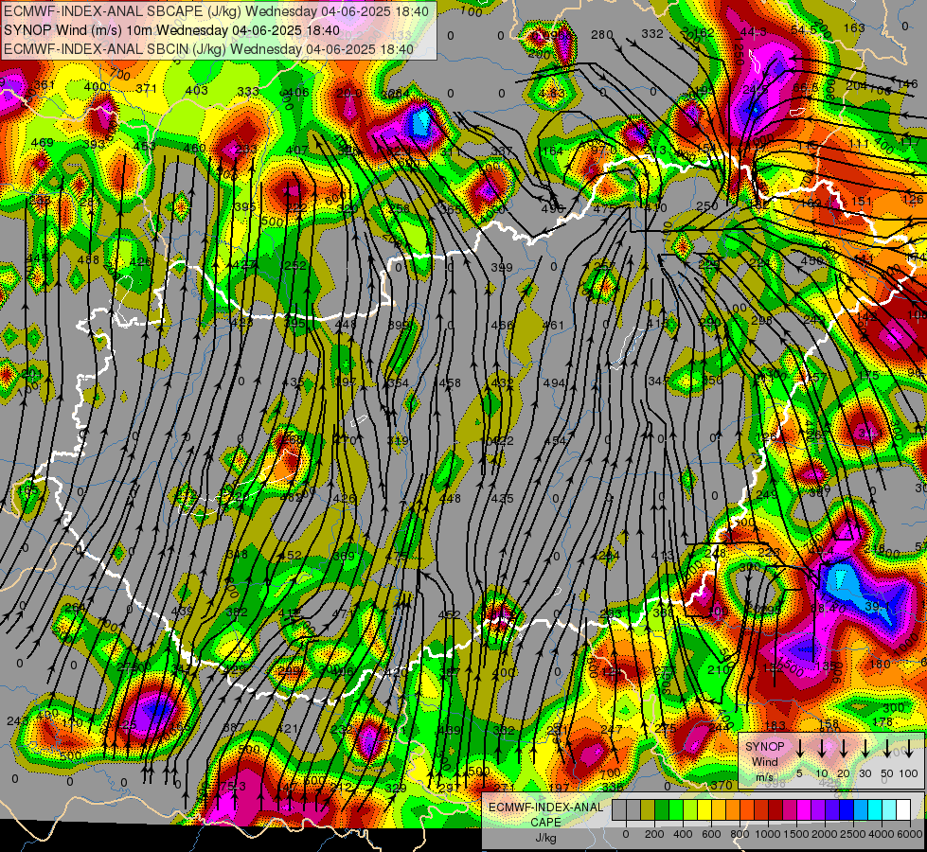Viewport: 927px width, 852px height.
Task: Pick the yellow swatch in the CAPE color scale
Action: (704, 809)
